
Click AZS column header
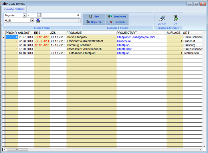coord(53,33)
